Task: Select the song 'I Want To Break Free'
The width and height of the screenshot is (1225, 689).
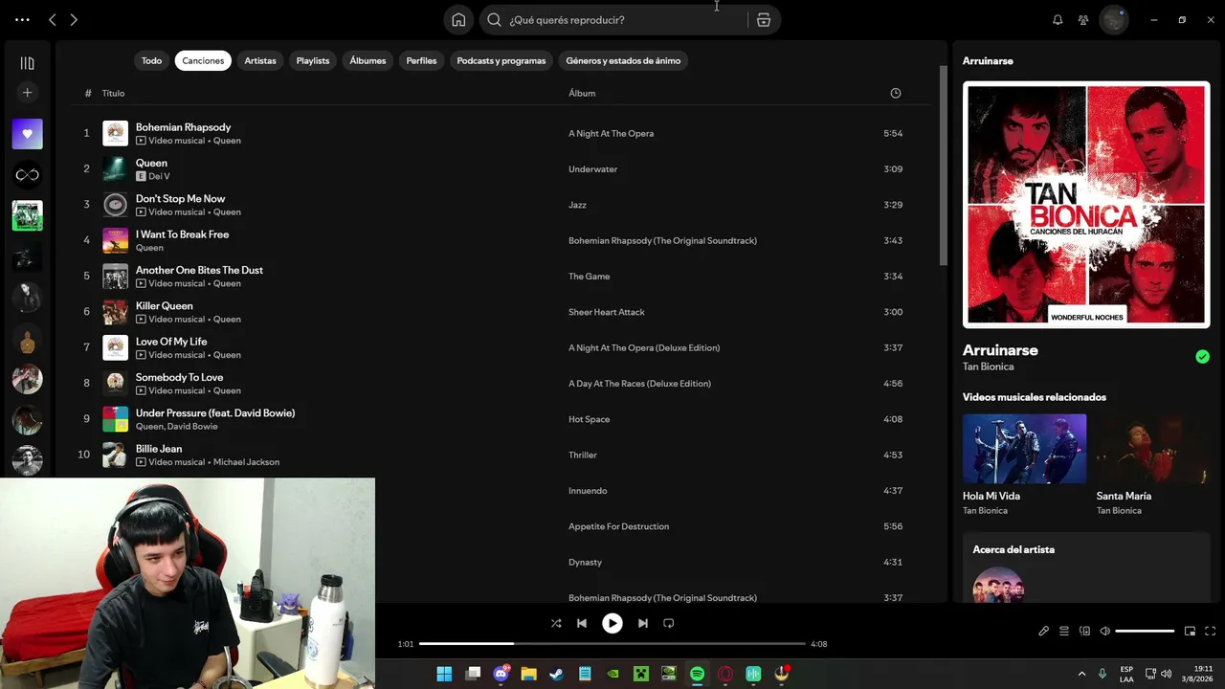Action: tap(182, 234)
